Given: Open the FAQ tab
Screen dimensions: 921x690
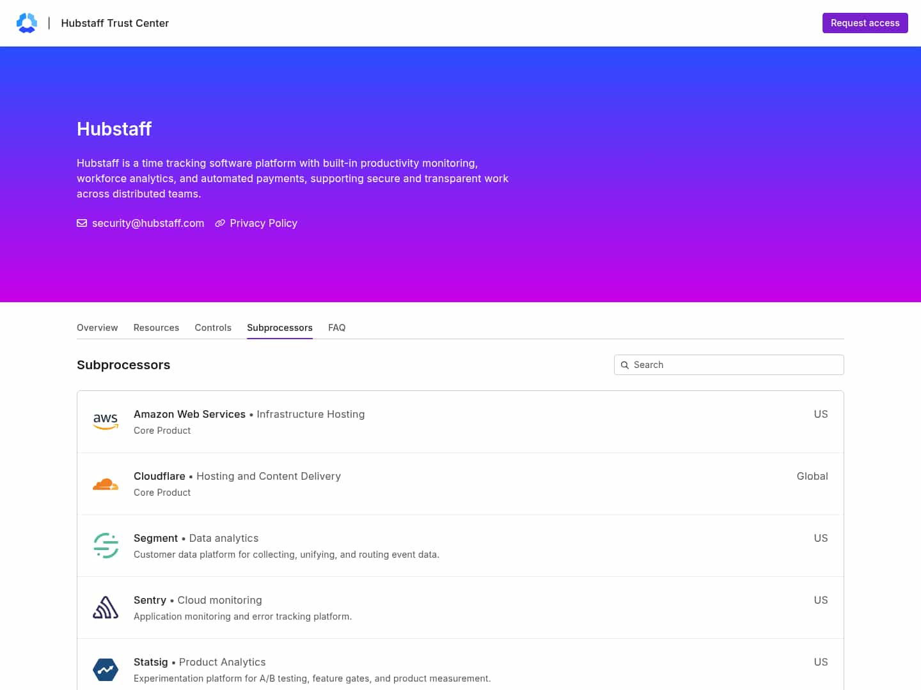Looking at the screenshot, I should tap(336, 328).
